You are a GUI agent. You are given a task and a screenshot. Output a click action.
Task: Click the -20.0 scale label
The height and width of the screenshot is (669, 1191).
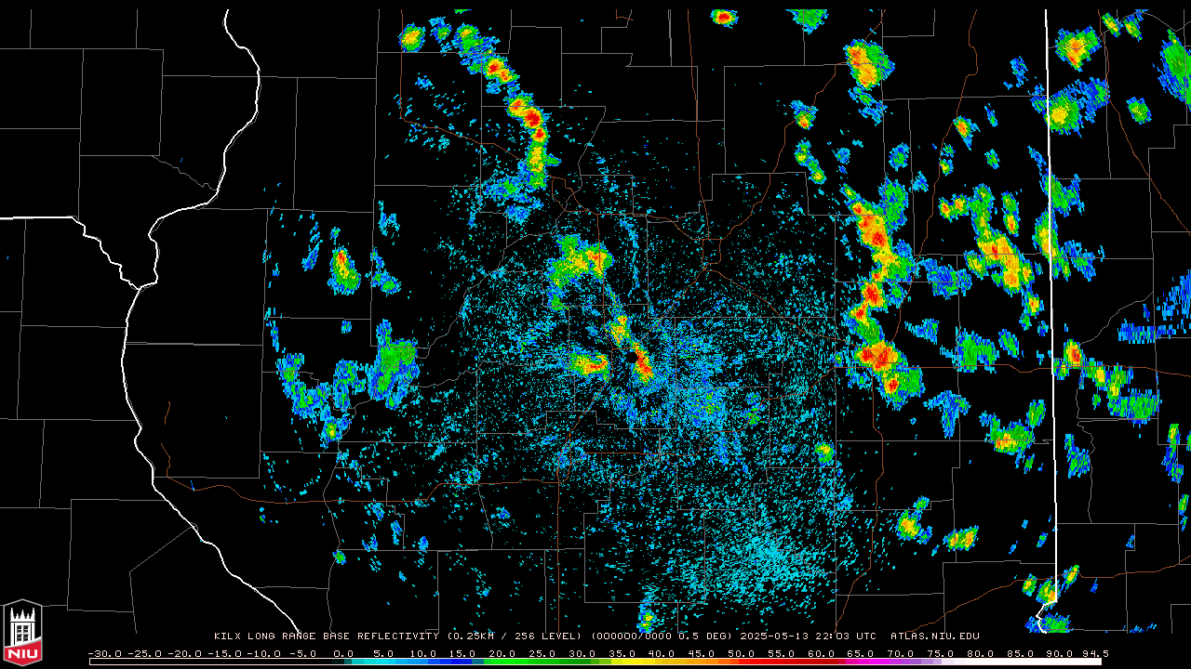pos(184,654)
